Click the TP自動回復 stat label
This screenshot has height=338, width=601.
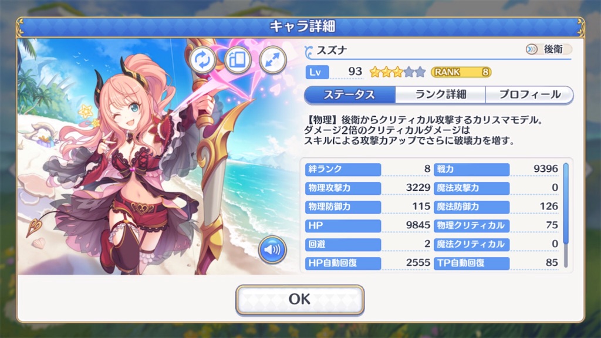click(x=471, y=263)
